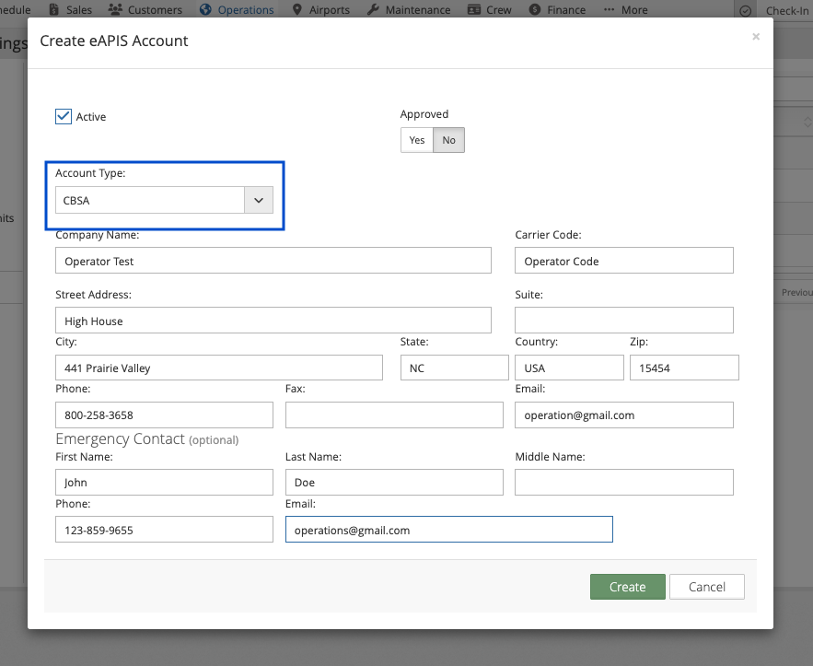Set Approved to Yes

(x=417, y=140)
